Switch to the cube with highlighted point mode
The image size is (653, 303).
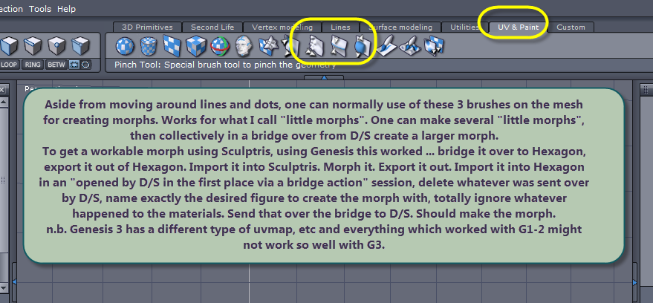click(56, 45)
